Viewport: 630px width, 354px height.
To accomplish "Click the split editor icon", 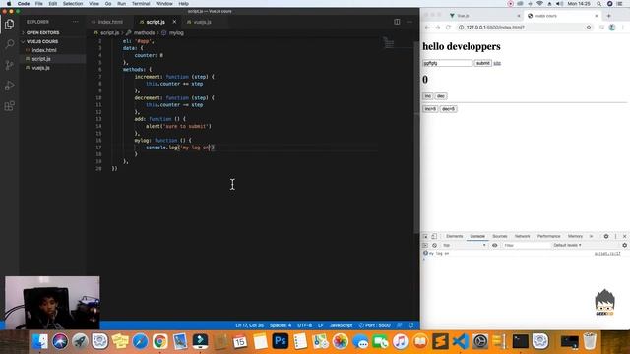I will 397,22.
